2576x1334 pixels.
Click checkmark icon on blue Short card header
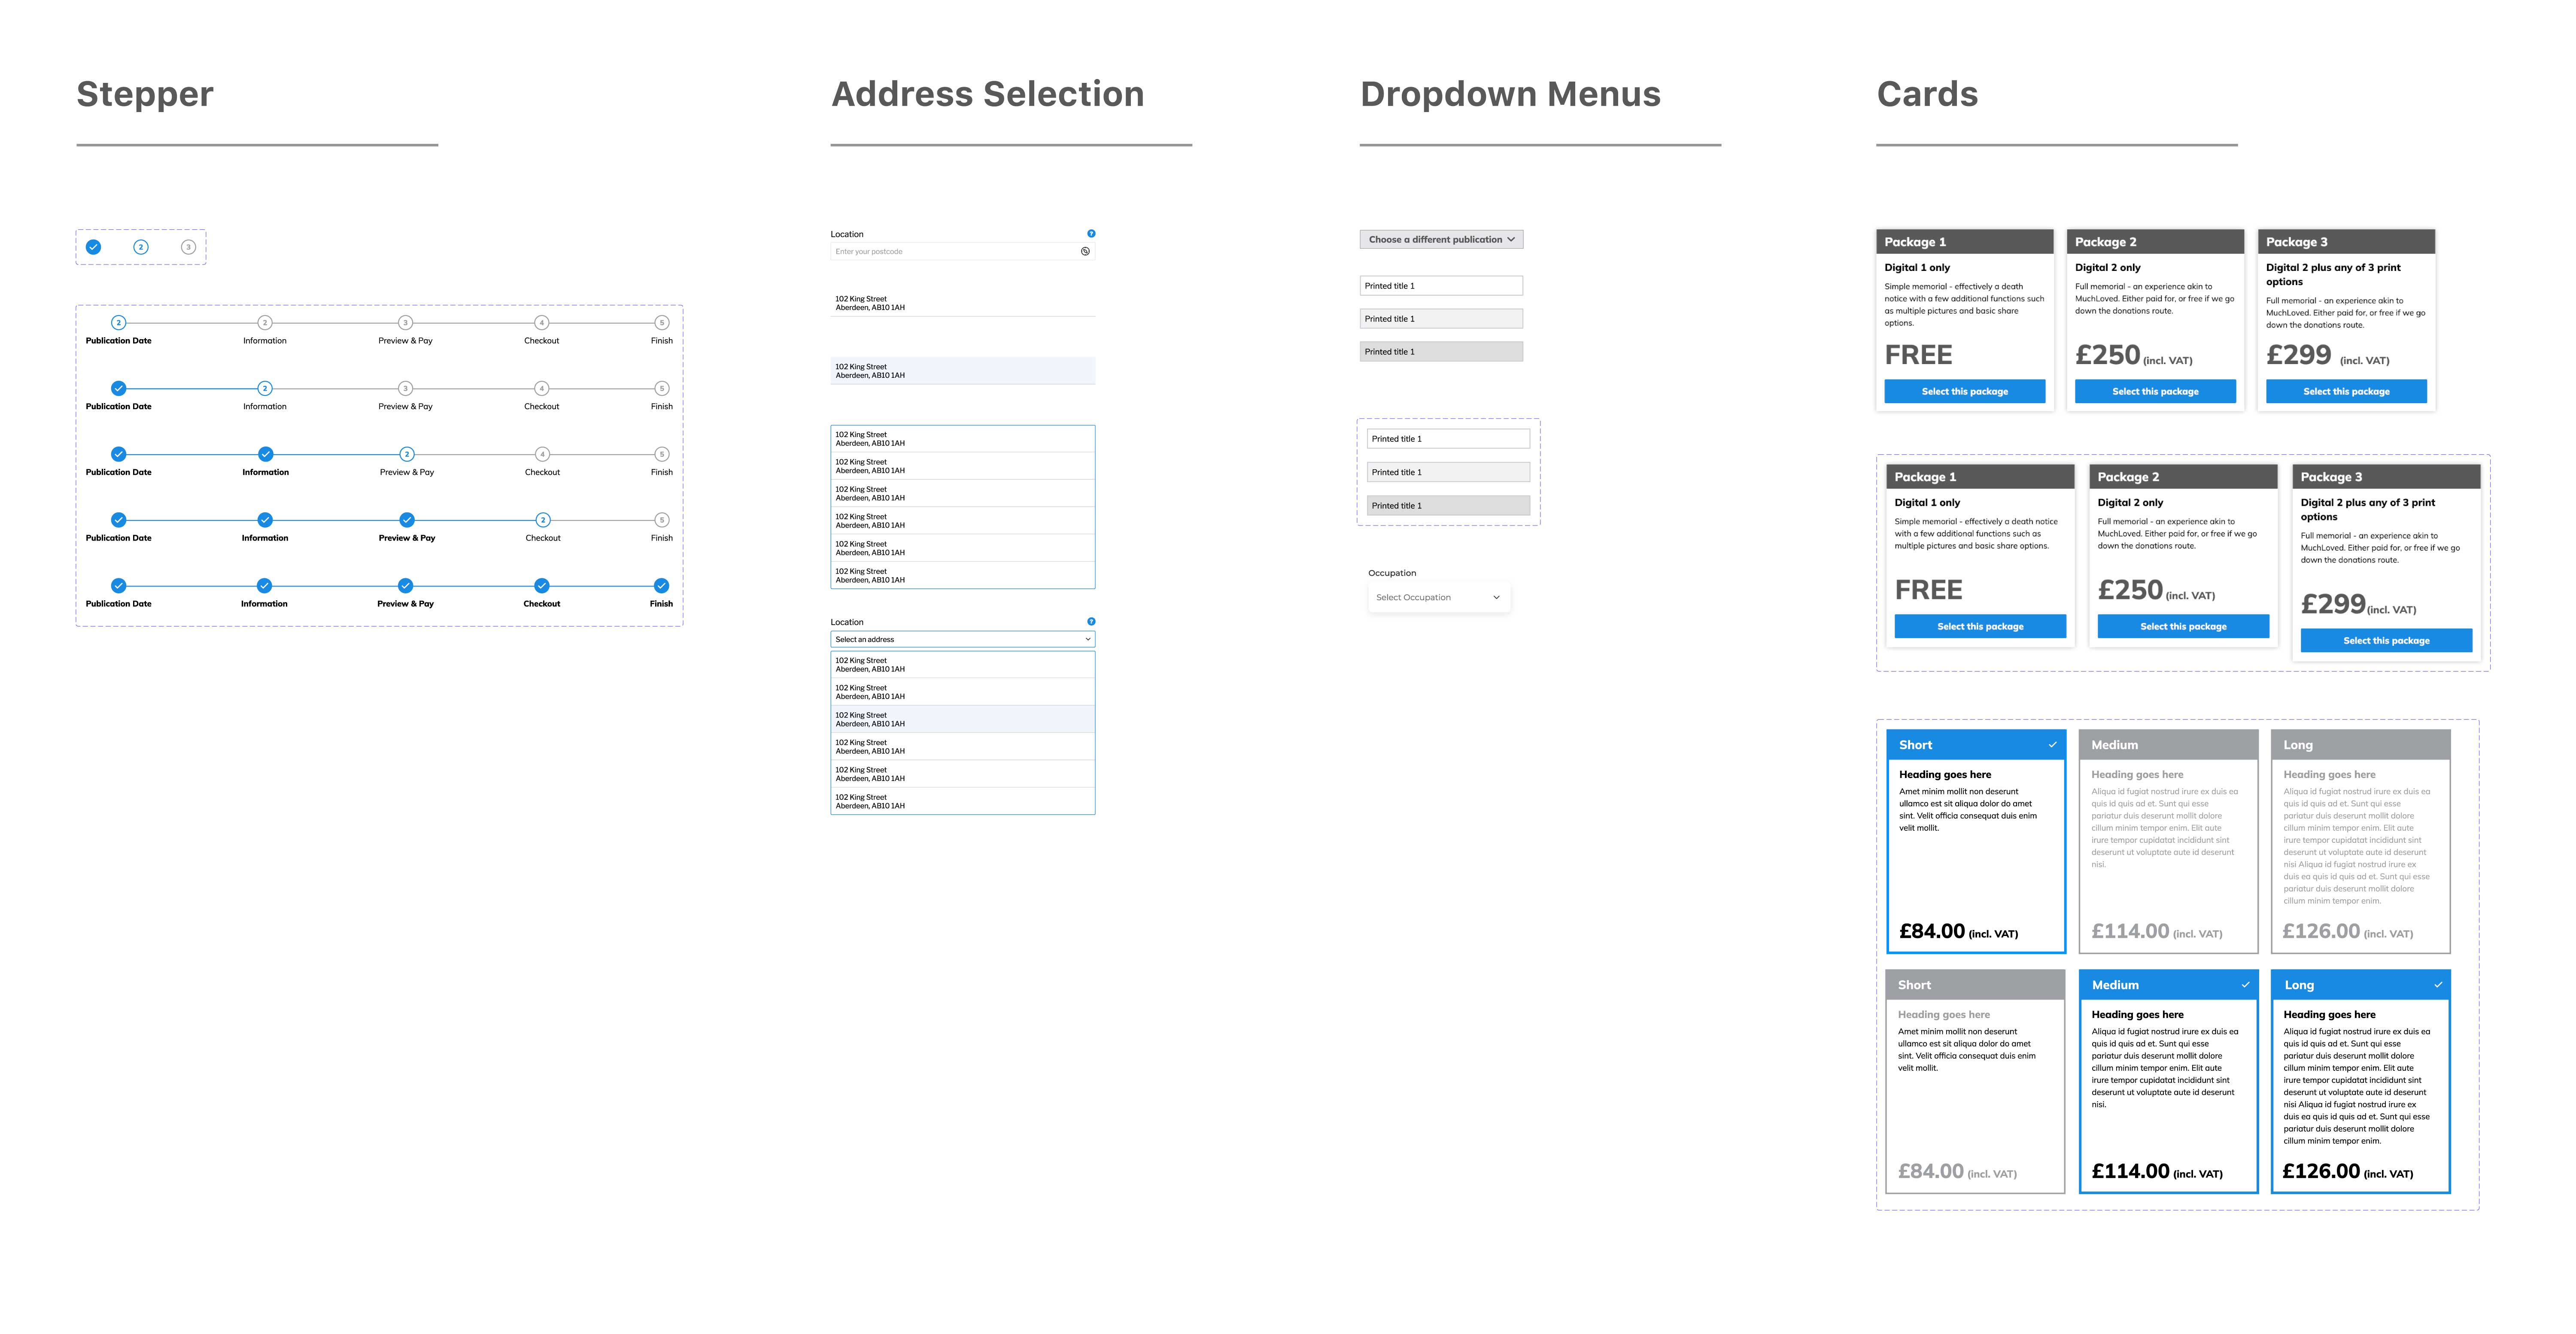(2052, 745)
